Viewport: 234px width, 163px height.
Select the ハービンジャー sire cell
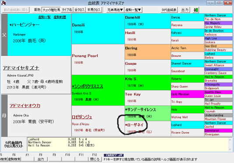pos(39,35)
